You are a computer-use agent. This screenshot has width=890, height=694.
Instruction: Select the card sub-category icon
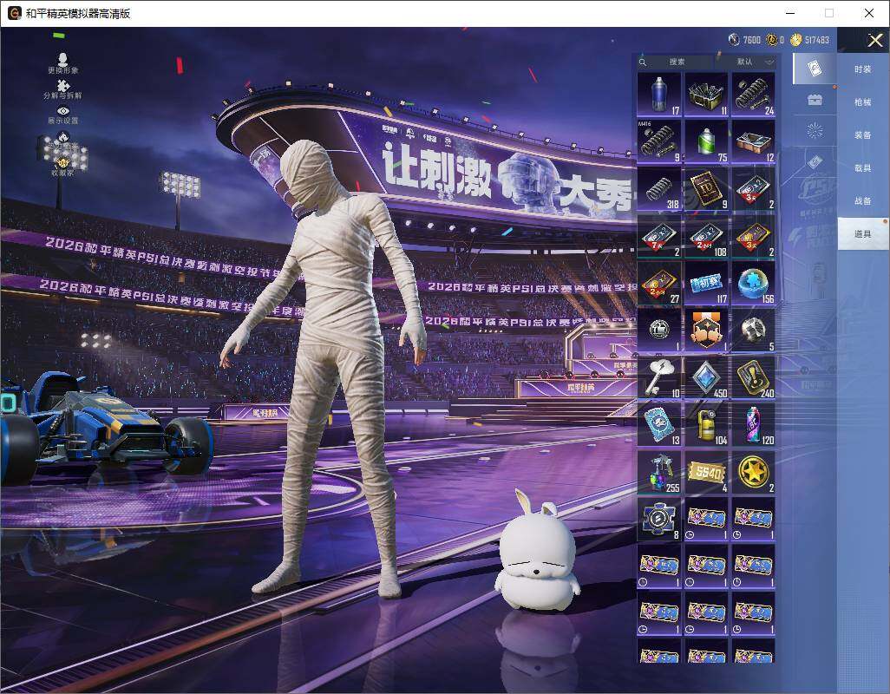815,69
